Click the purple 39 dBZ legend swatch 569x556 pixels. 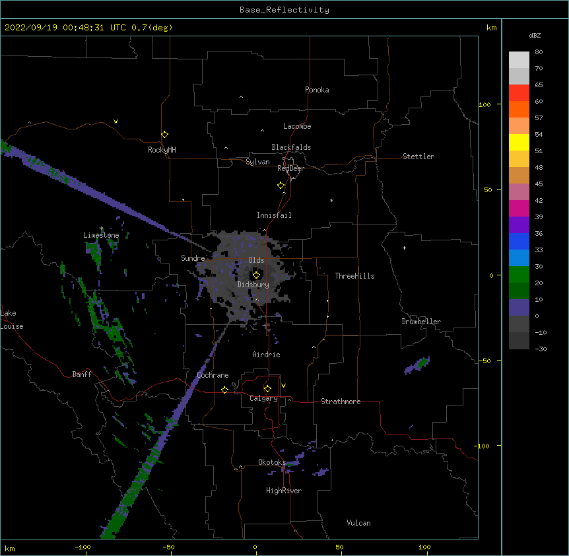tap(519, 225)
